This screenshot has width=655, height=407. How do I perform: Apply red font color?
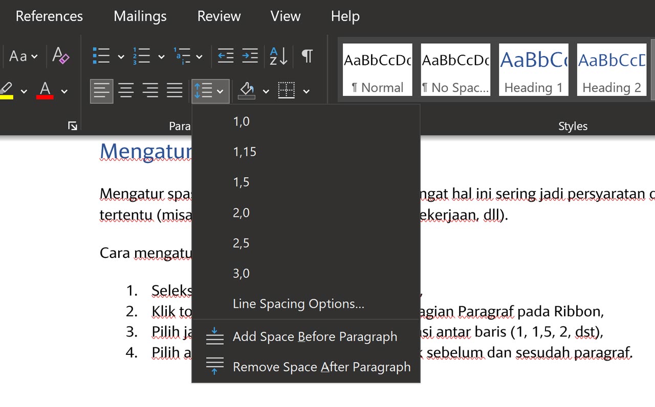point(45,90)
